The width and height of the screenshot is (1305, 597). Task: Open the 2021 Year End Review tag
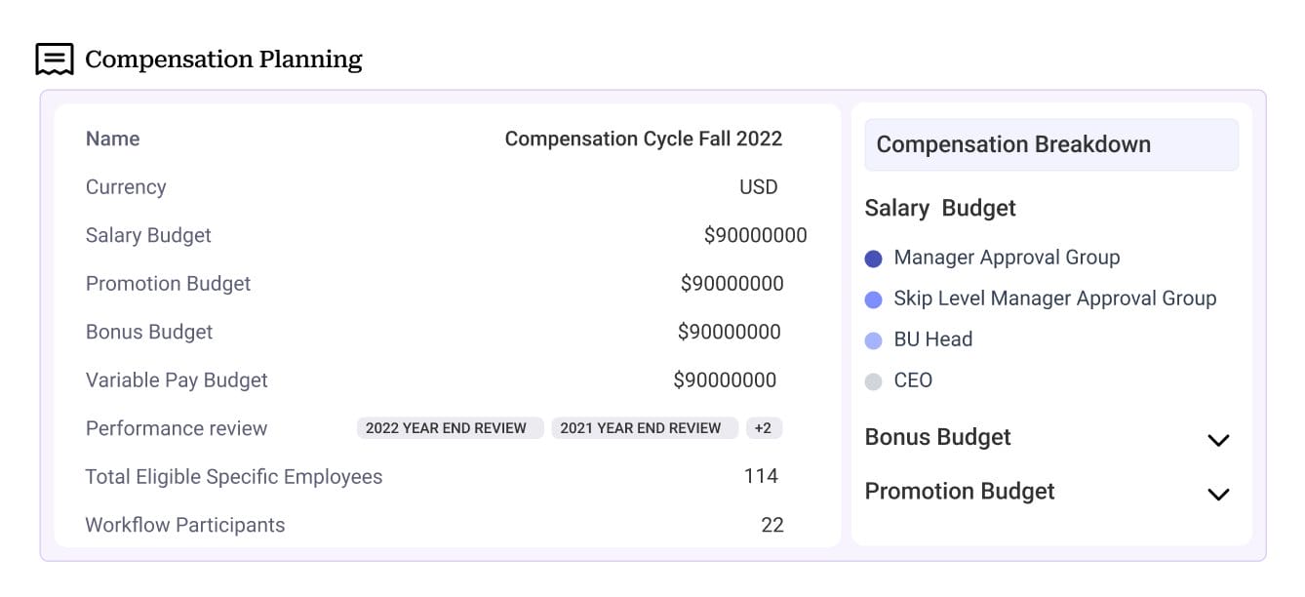click(x=645, y=427)
